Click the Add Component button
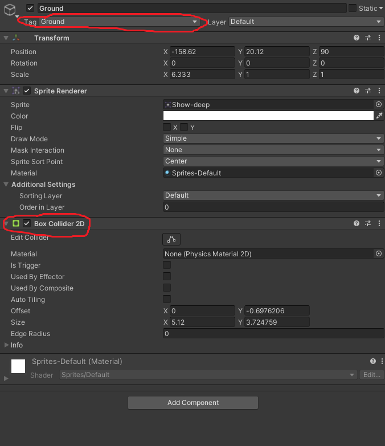Screen dimensions: 385x446 click(x=193, y=403)
